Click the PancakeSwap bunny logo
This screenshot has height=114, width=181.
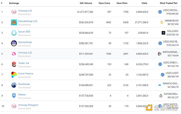pos(14,22)
